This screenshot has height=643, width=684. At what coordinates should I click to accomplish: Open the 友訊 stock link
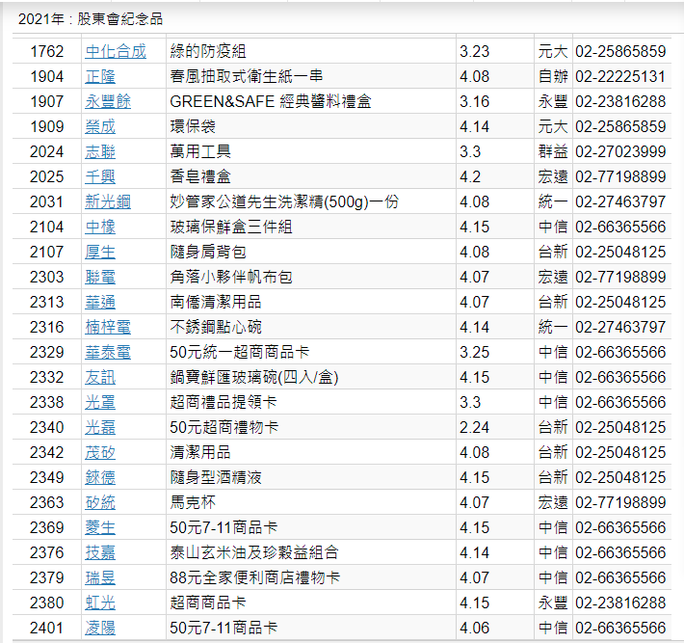pyautogui.click(x=99, y=377)
